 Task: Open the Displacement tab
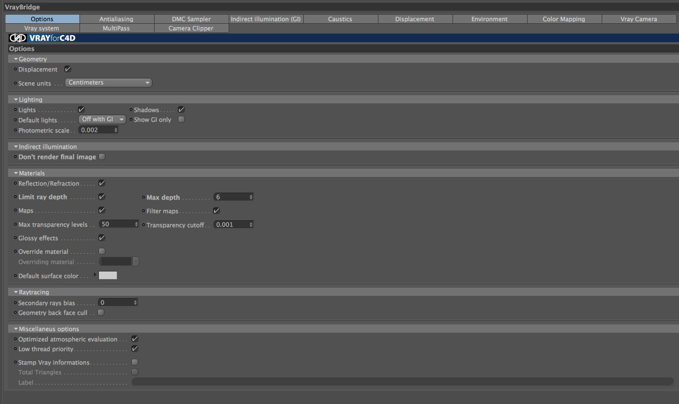coord(415,19)
